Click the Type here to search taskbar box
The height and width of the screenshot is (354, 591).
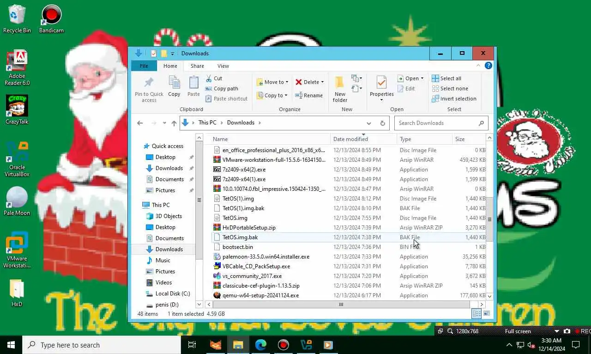click(102, 345)
